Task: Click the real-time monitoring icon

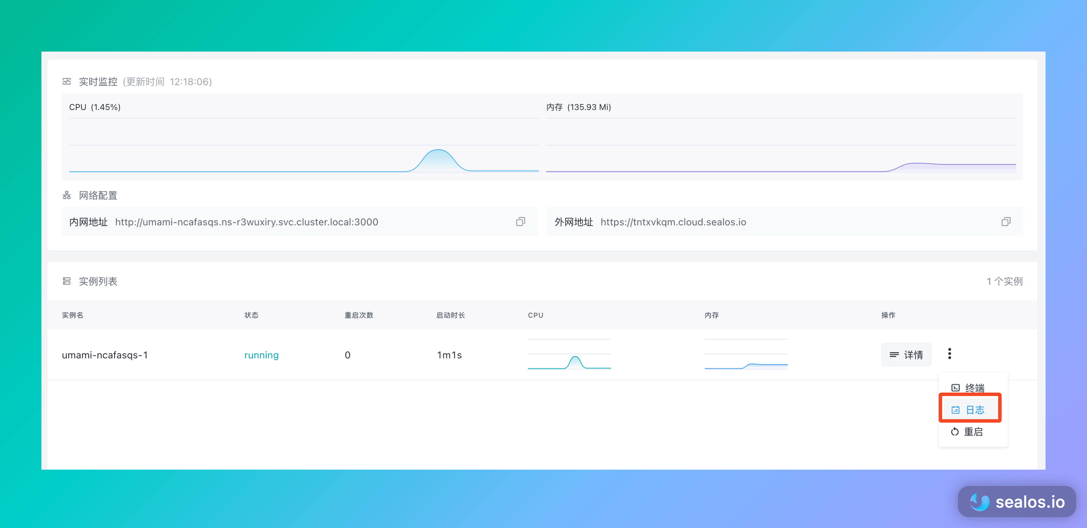Action: [x=67, y=81]
